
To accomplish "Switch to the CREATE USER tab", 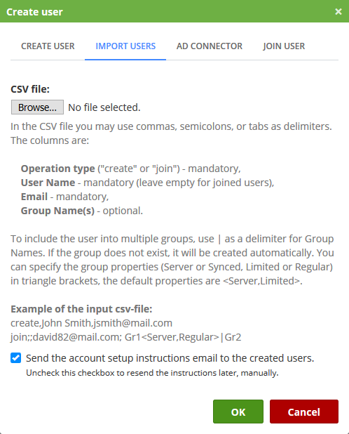I will coord(48,46).
